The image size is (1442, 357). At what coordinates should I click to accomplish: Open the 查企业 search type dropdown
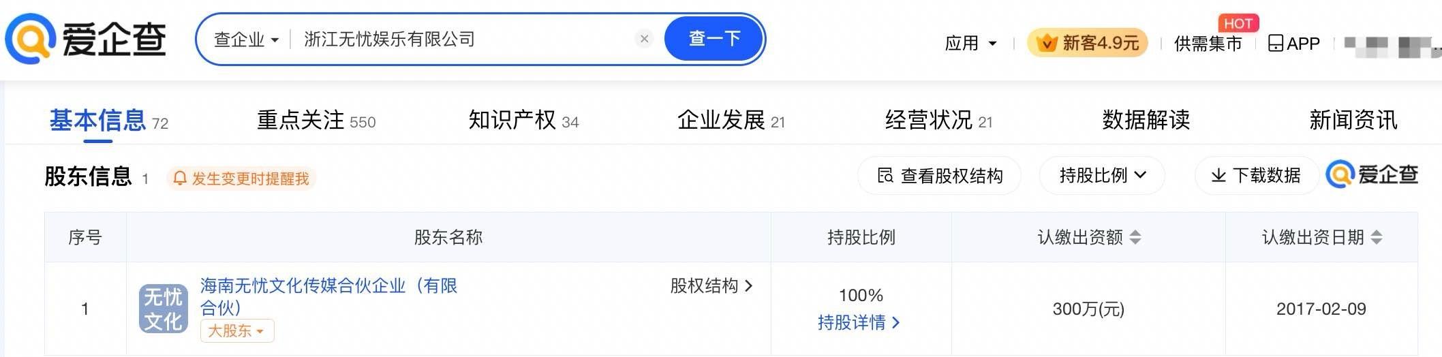246,40
